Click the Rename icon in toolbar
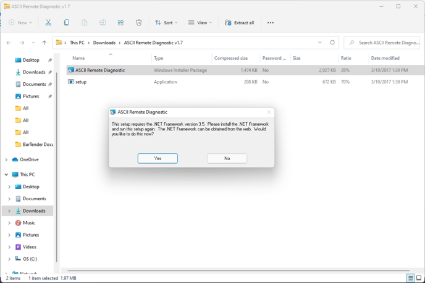The height and width of the screenshot is (283, 425). (x=103, y=23)
